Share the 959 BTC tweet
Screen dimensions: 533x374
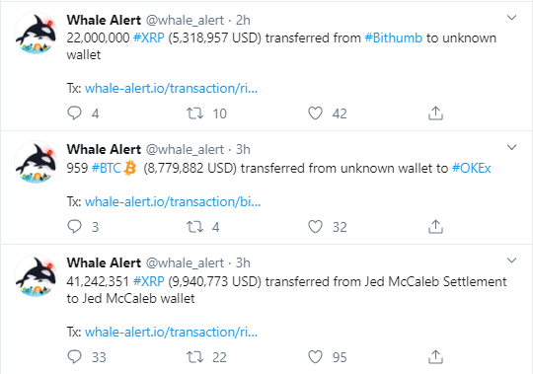point(435,227)
